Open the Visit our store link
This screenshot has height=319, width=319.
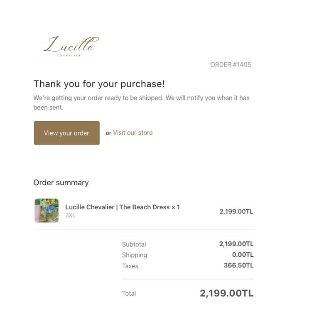[x=133, y=133]
